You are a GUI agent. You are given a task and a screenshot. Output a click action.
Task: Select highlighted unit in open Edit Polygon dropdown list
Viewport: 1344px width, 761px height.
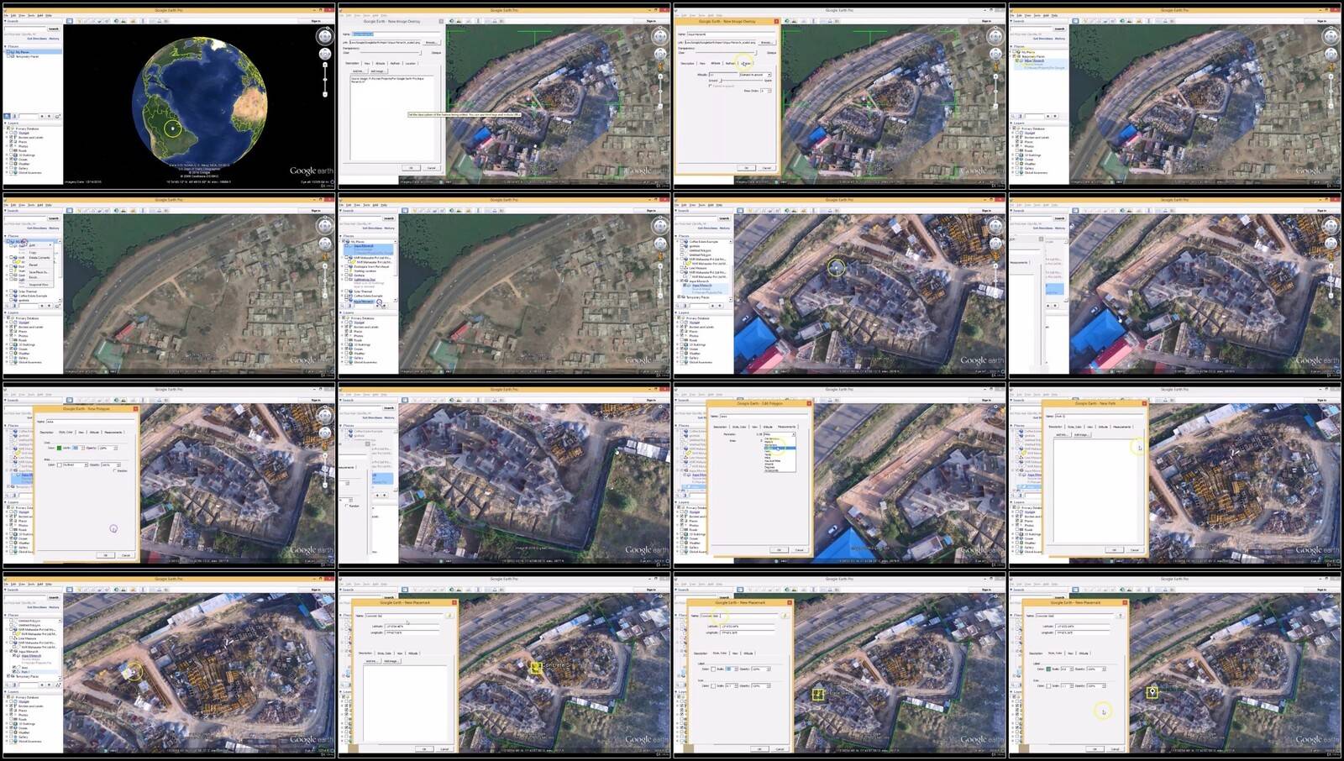tap(780, 448)
